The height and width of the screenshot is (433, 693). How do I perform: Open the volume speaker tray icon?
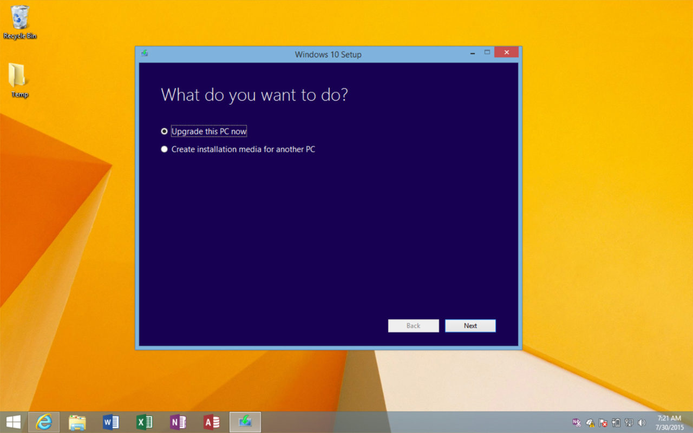(x=642, y=423)
